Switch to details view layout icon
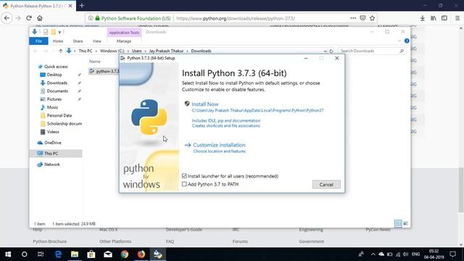The height and width of the screenshot is (261, 464). point(398,224)
